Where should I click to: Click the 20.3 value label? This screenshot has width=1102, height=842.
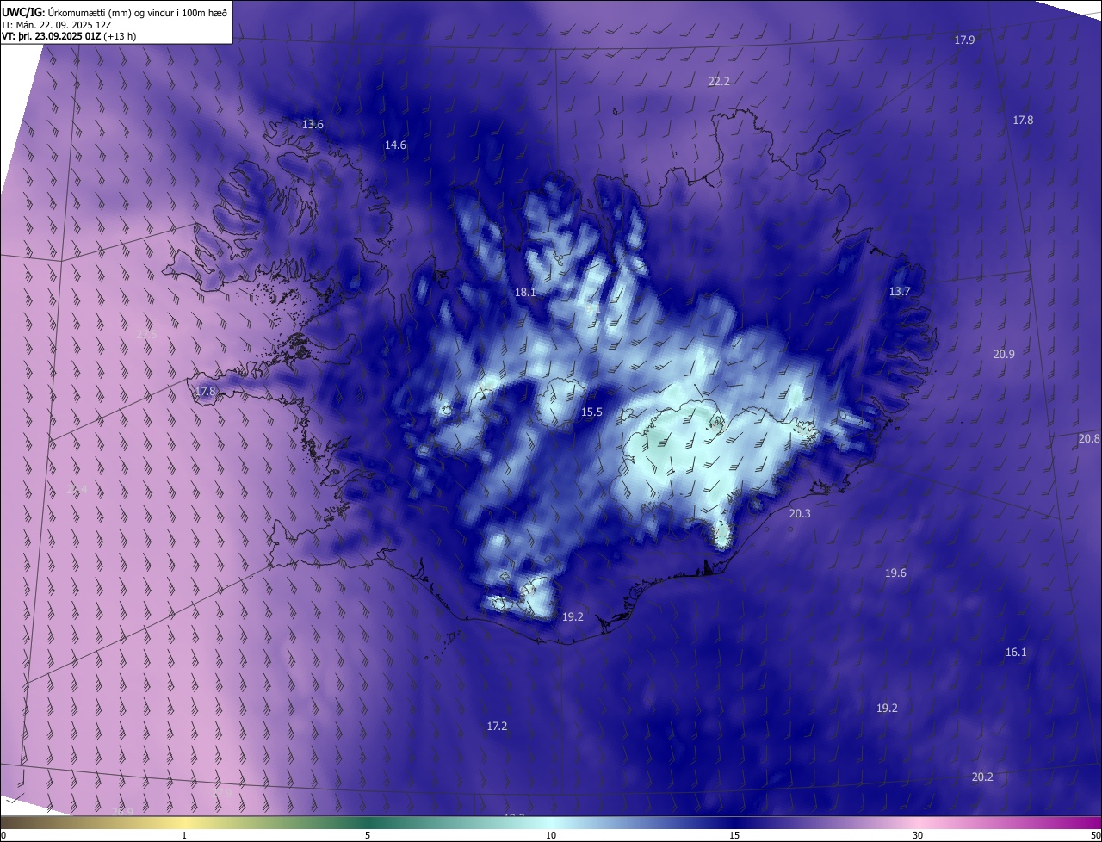(800, 513)
